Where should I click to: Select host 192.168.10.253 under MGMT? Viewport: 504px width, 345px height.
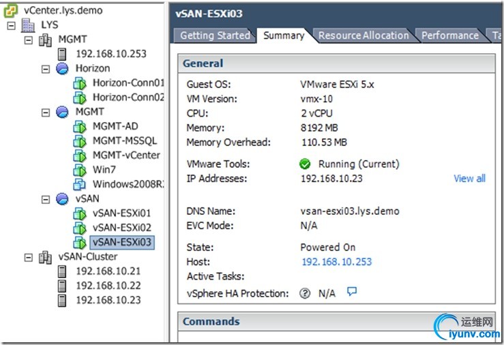(111, 54)
